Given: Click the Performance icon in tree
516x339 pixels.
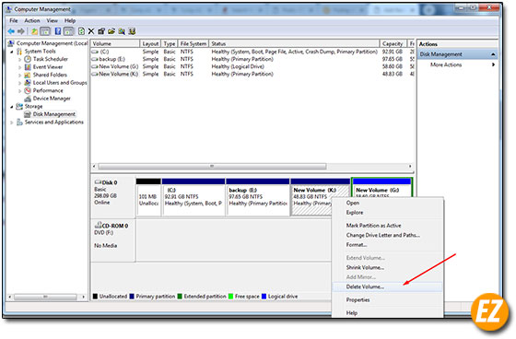Looking at the screenshot, I should click(x=28, y=90).
